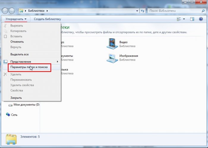This screenshot has height=148, width=208.
Task: Click the change view icon
Action: pos(179,19)
